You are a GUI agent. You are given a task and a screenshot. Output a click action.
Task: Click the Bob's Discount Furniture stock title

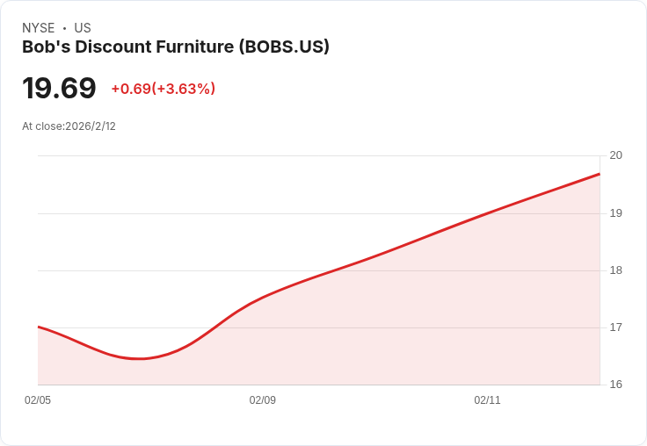(x=176, y=47)
